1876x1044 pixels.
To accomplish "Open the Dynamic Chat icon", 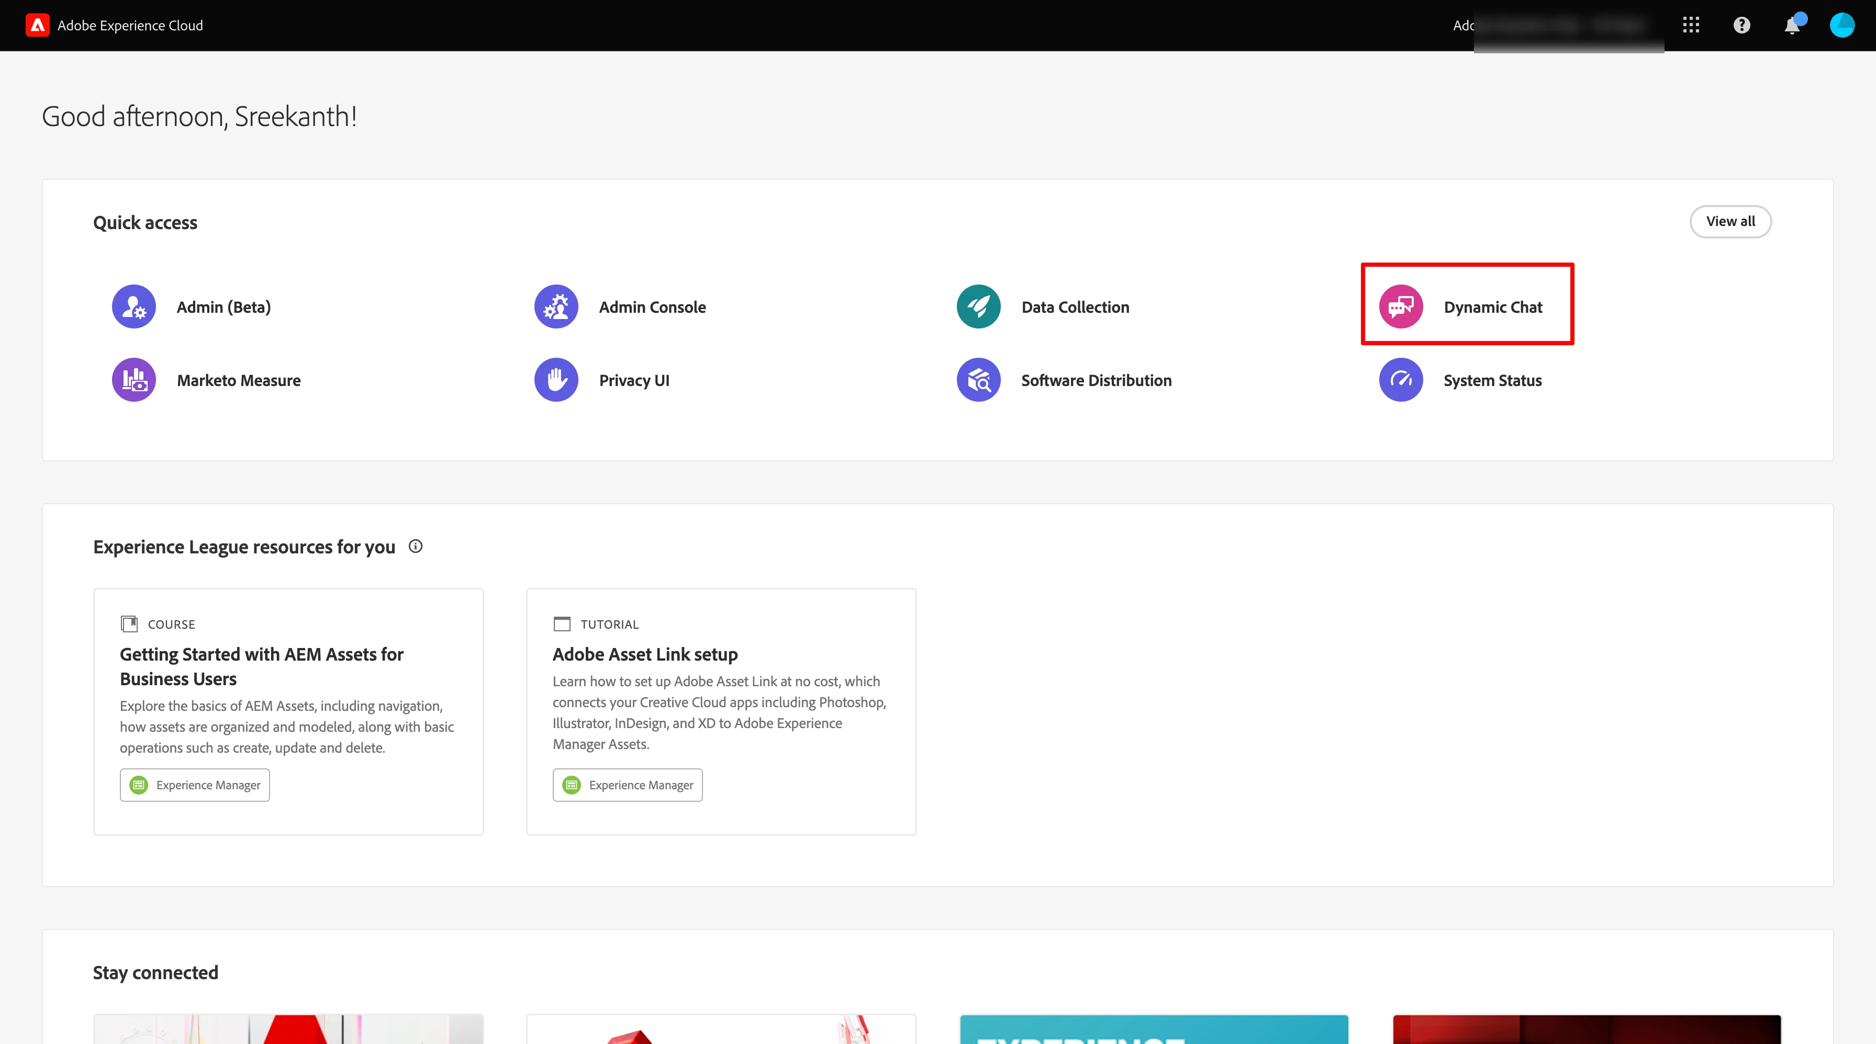I will (1400, 307).
